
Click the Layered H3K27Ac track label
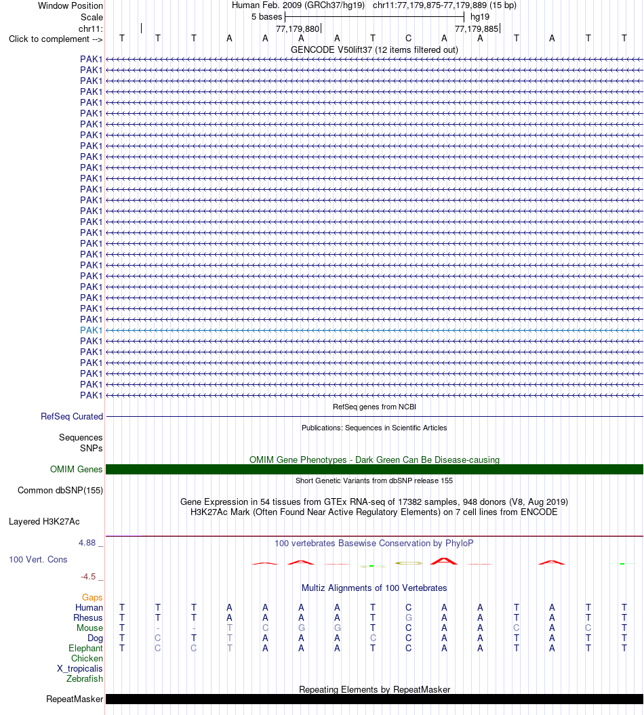point(44,522)
